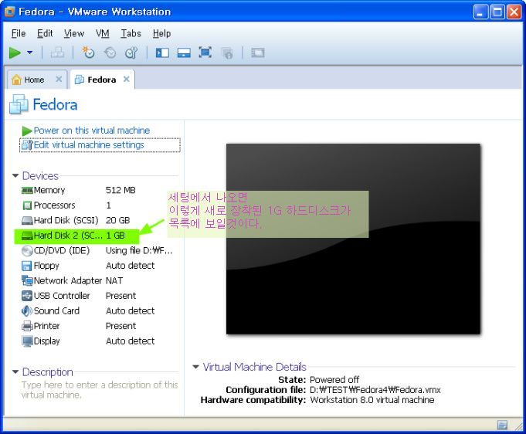
Task: Click the Printer label
Action: 46,326
